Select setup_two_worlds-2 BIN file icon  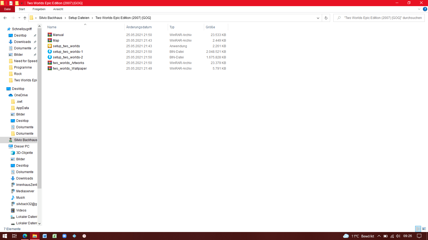(x=50, y=57)
